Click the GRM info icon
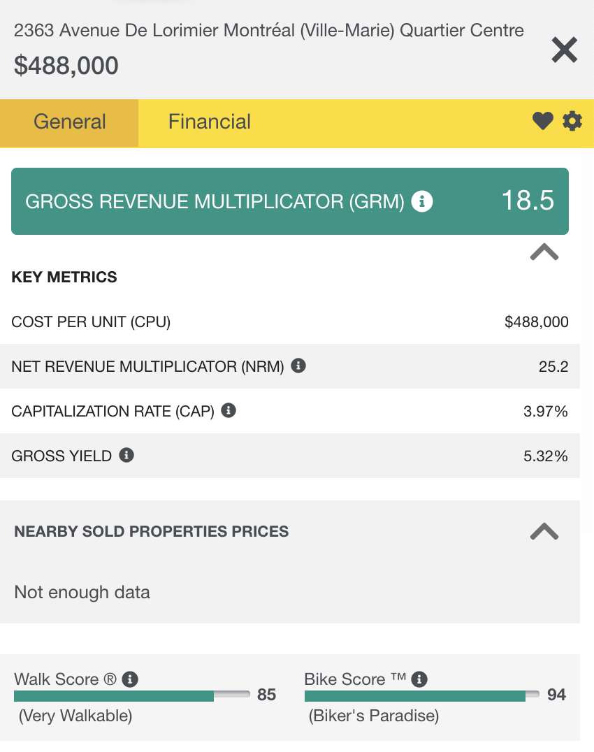The image size is (594, 752). 422,202
